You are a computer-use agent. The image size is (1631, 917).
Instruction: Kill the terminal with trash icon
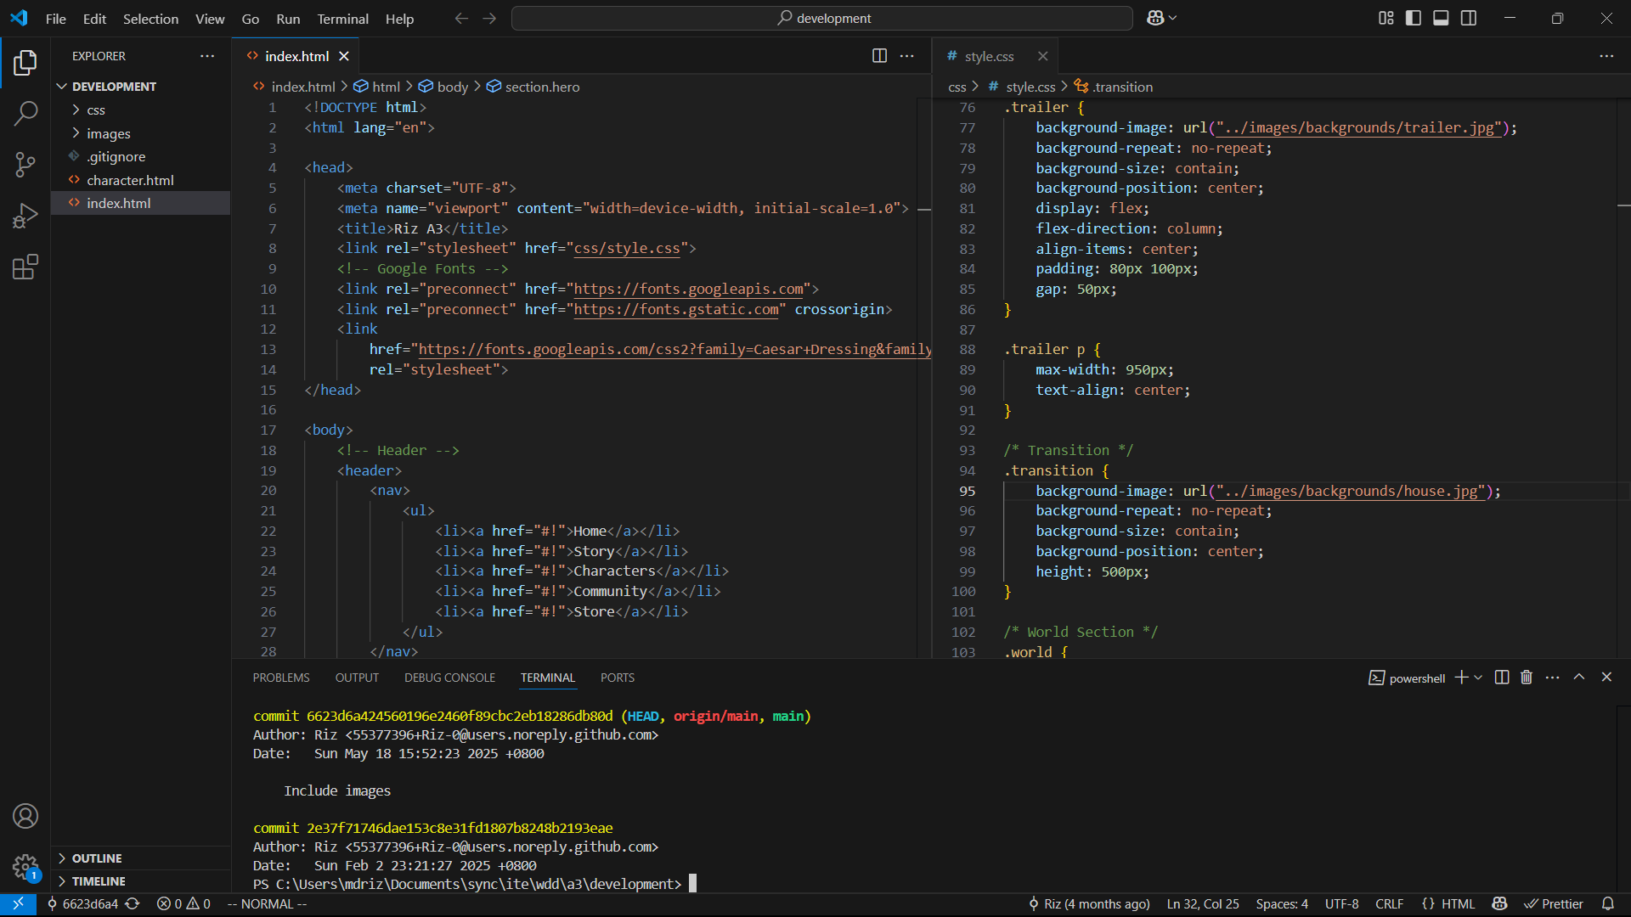pos(1527,678)
